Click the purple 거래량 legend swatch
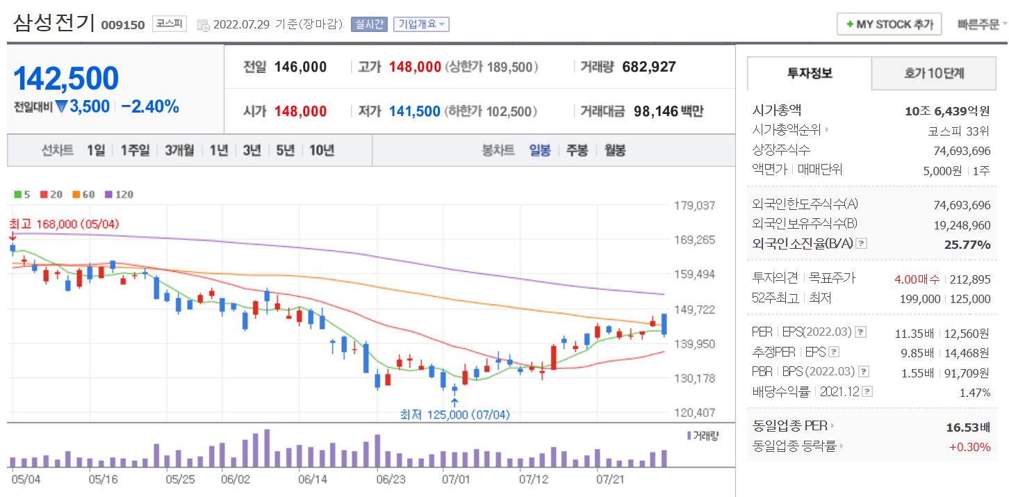The image size is (1009, 497). [689, 435]
